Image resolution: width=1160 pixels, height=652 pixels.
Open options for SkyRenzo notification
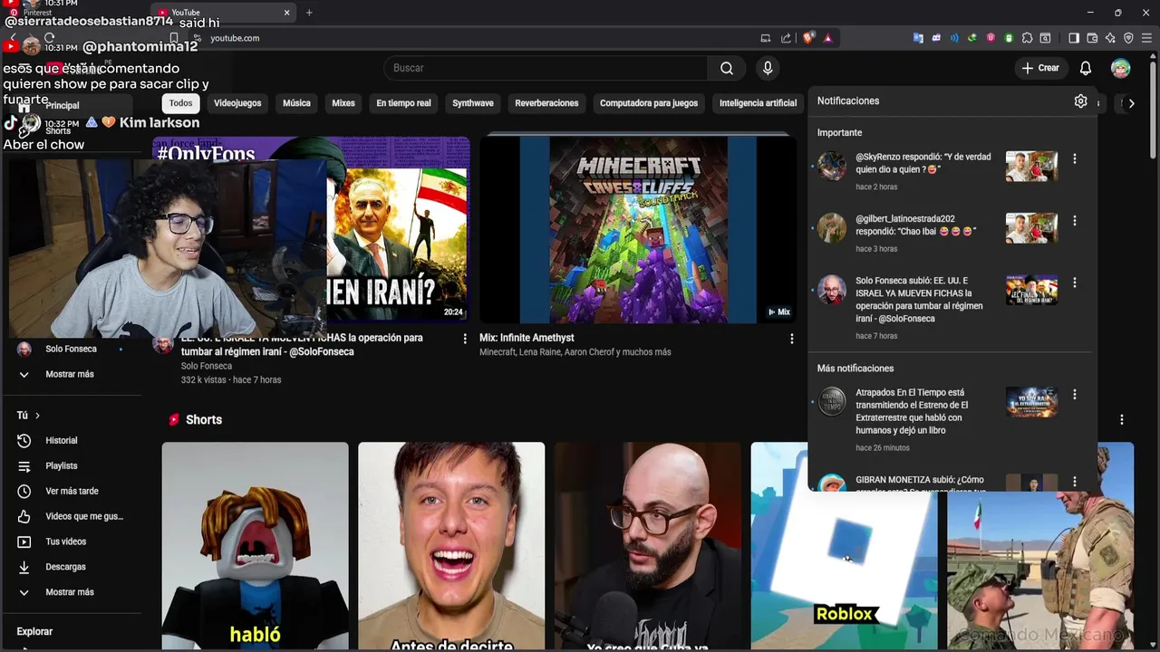click(x=1075, y=158)
